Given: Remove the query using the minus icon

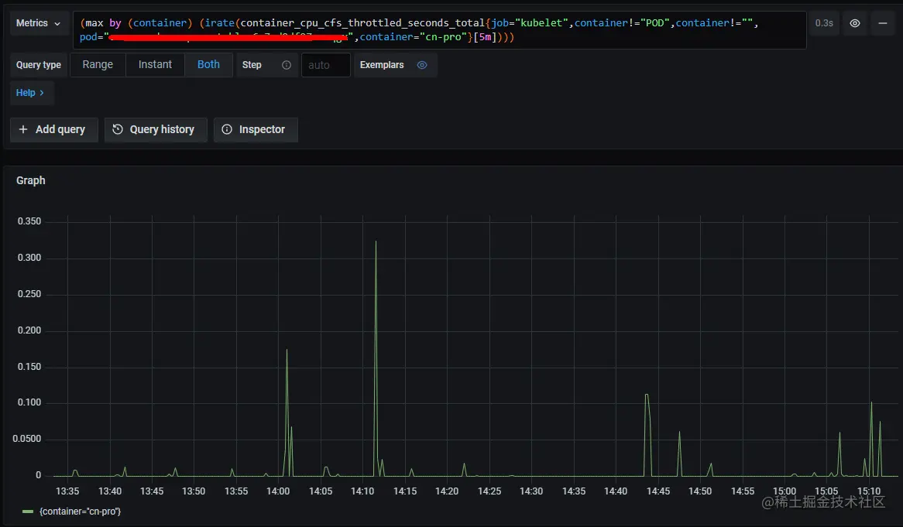Looking at the screenshot, I should [882, 23].
